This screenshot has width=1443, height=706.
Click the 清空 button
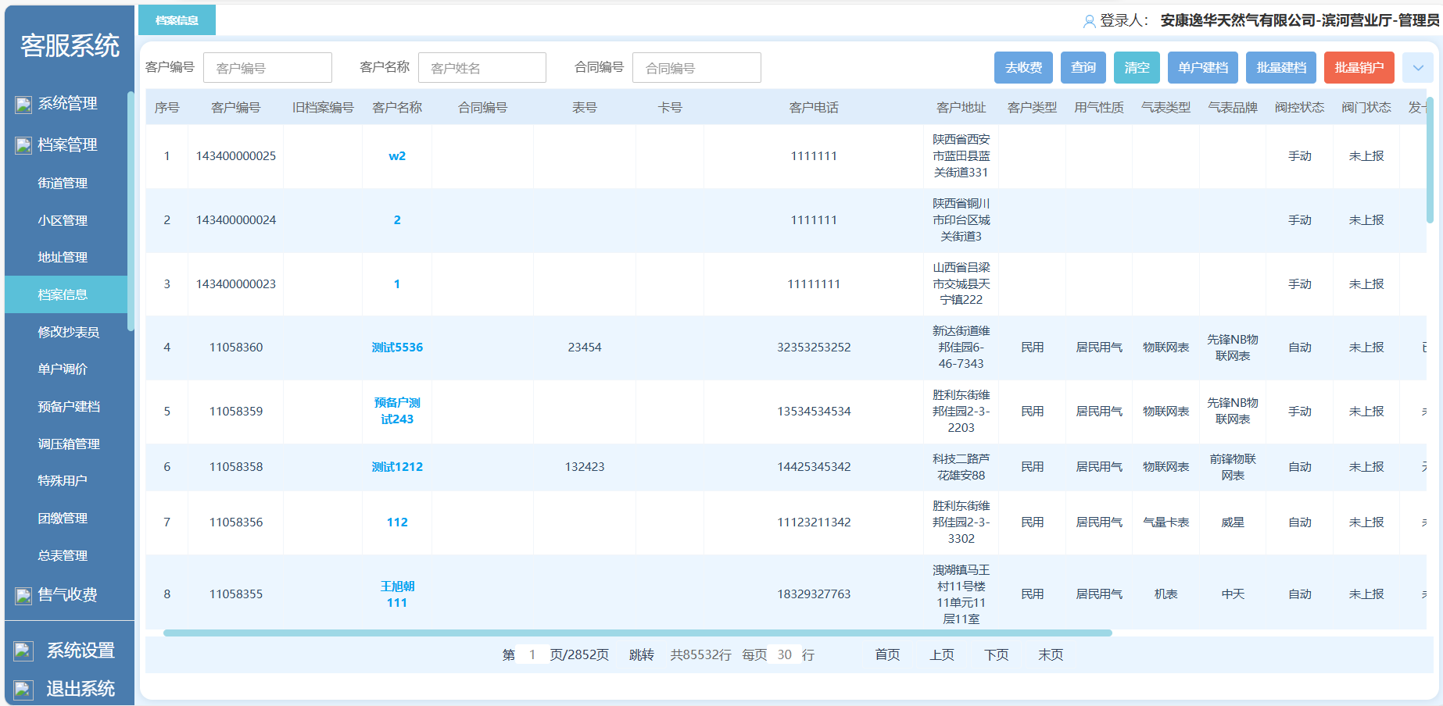click(x=1137, y=68)
